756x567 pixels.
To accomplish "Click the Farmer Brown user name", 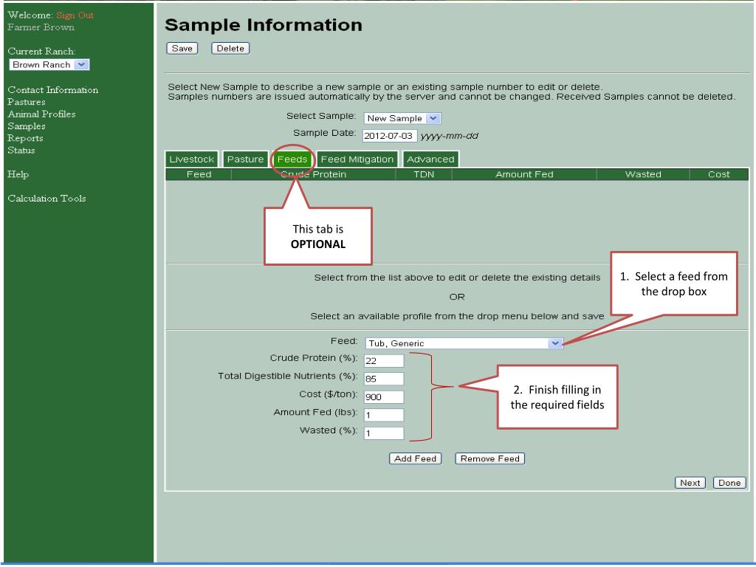I will (41, 27).
